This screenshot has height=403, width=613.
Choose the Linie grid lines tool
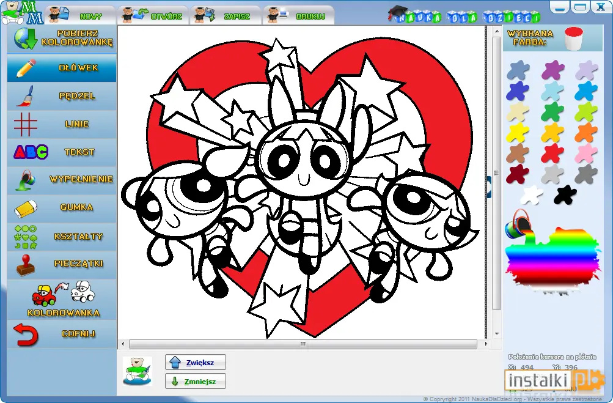coord(62,124)
